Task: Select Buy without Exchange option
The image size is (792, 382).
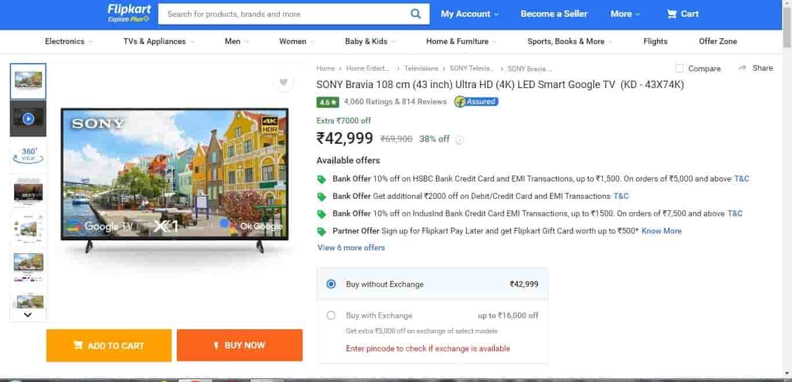Action: click(x=331, y=284)
